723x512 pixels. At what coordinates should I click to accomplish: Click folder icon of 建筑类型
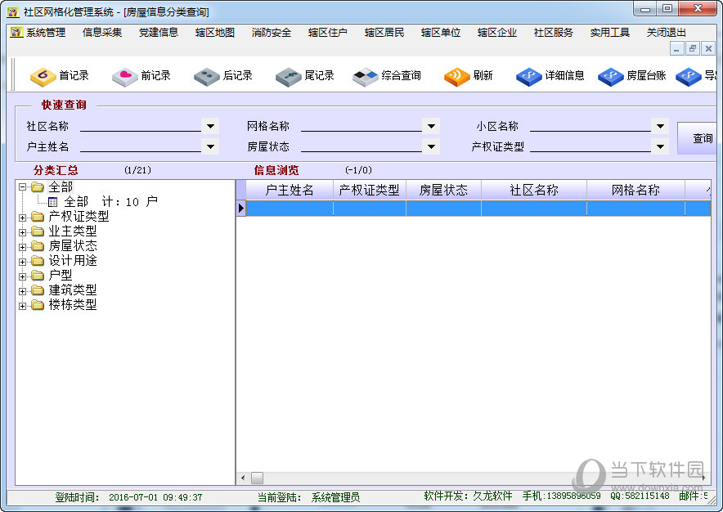[38, 290]
